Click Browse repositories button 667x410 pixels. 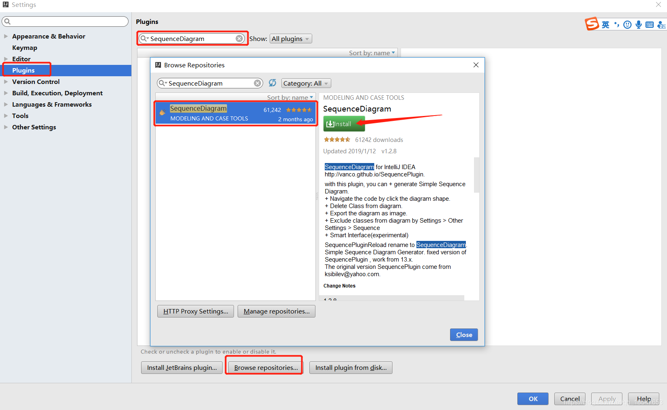[x=266, y=367]
